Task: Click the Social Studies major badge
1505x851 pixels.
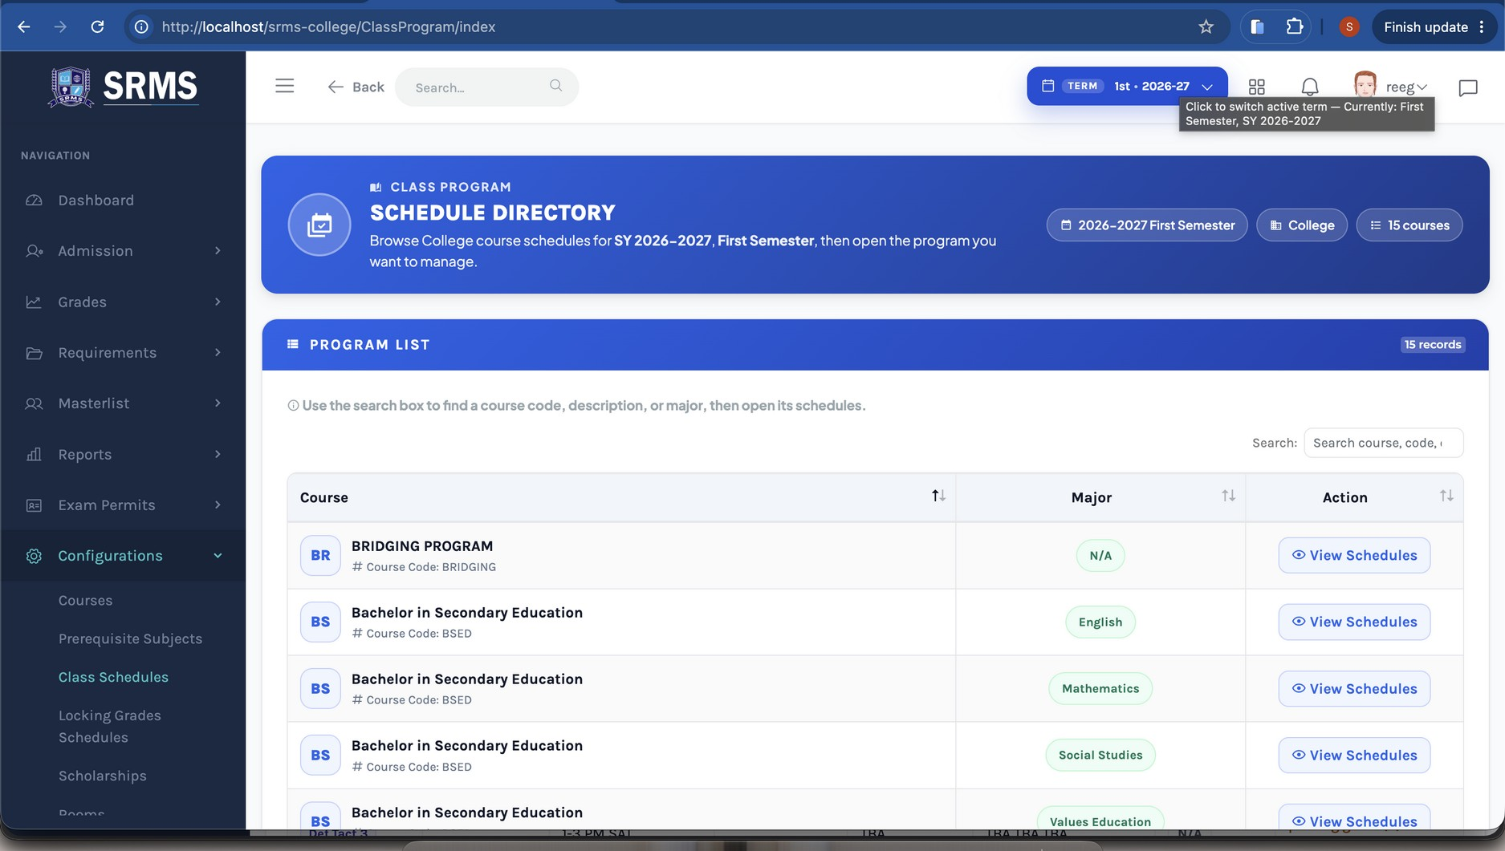Action: click(1100, 756)
